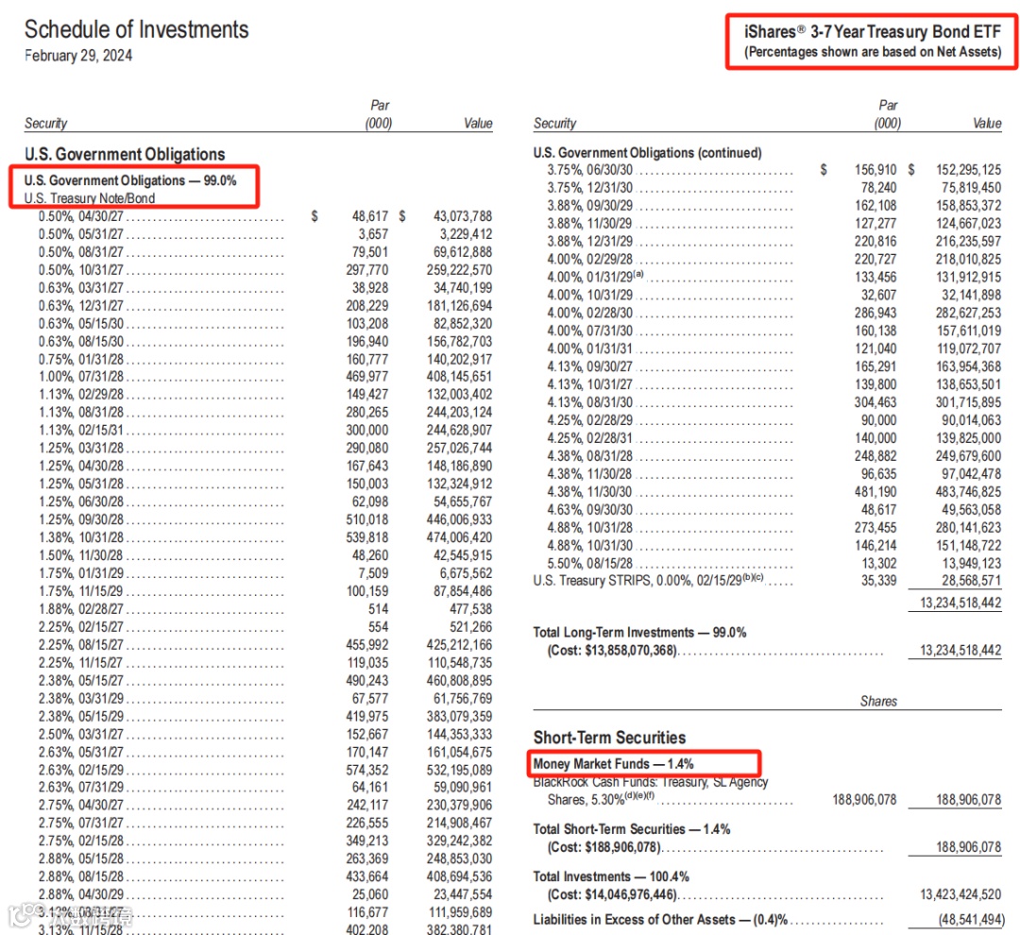Select the '1.75%, 01/31/29' row

pyautogui.click(x=264, y=573)
